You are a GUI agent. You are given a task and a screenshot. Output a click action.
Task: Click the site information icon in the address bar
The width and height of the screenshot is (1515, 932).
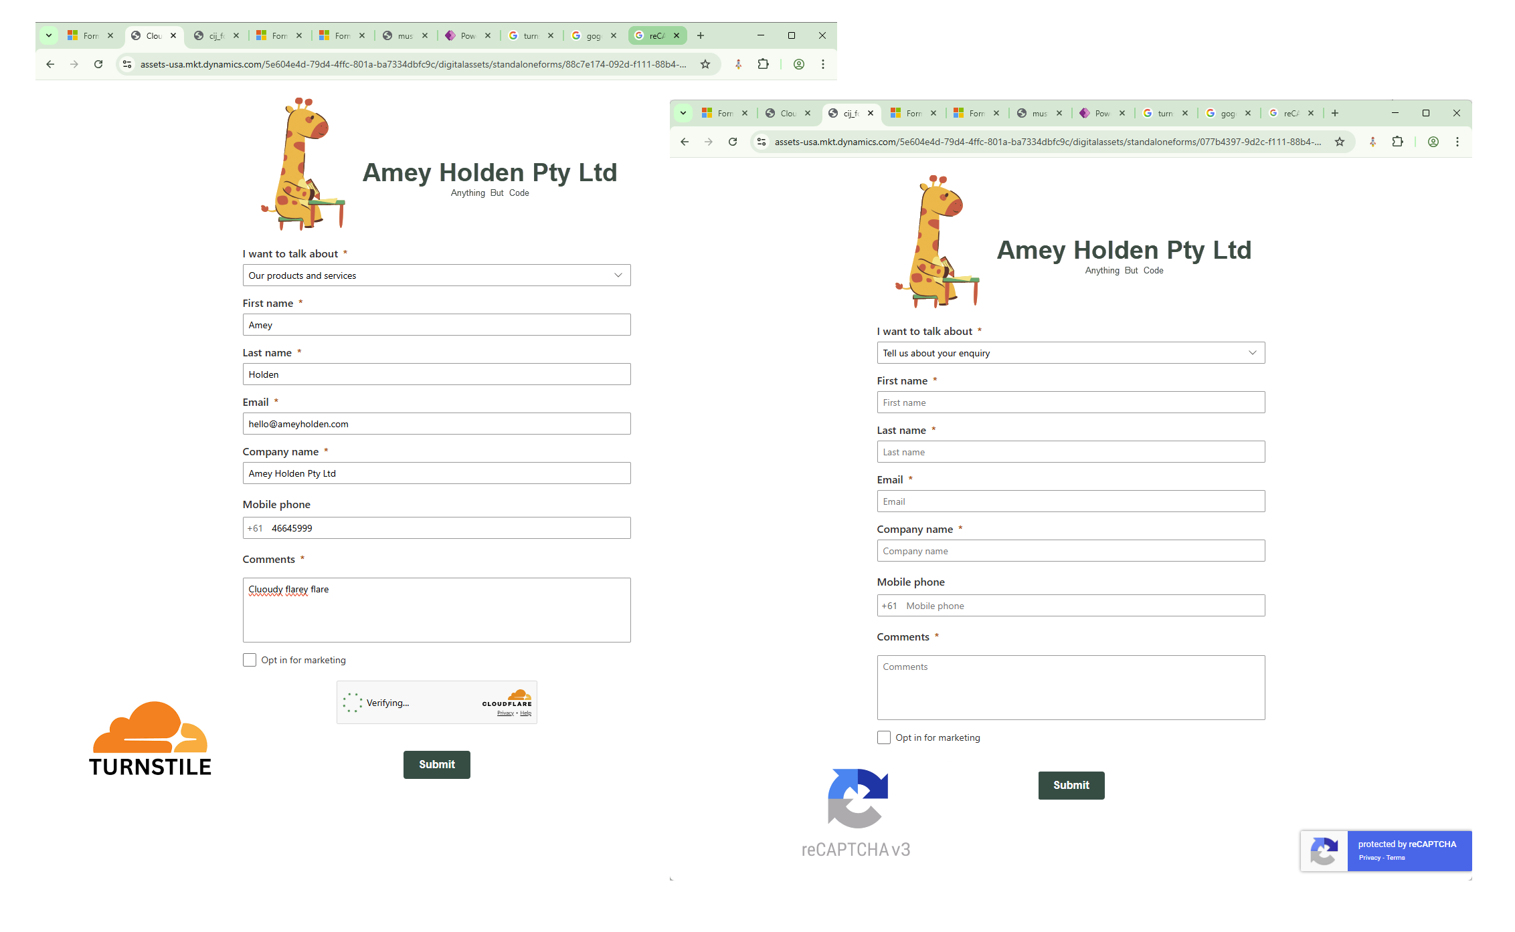(x=761, y=141)
